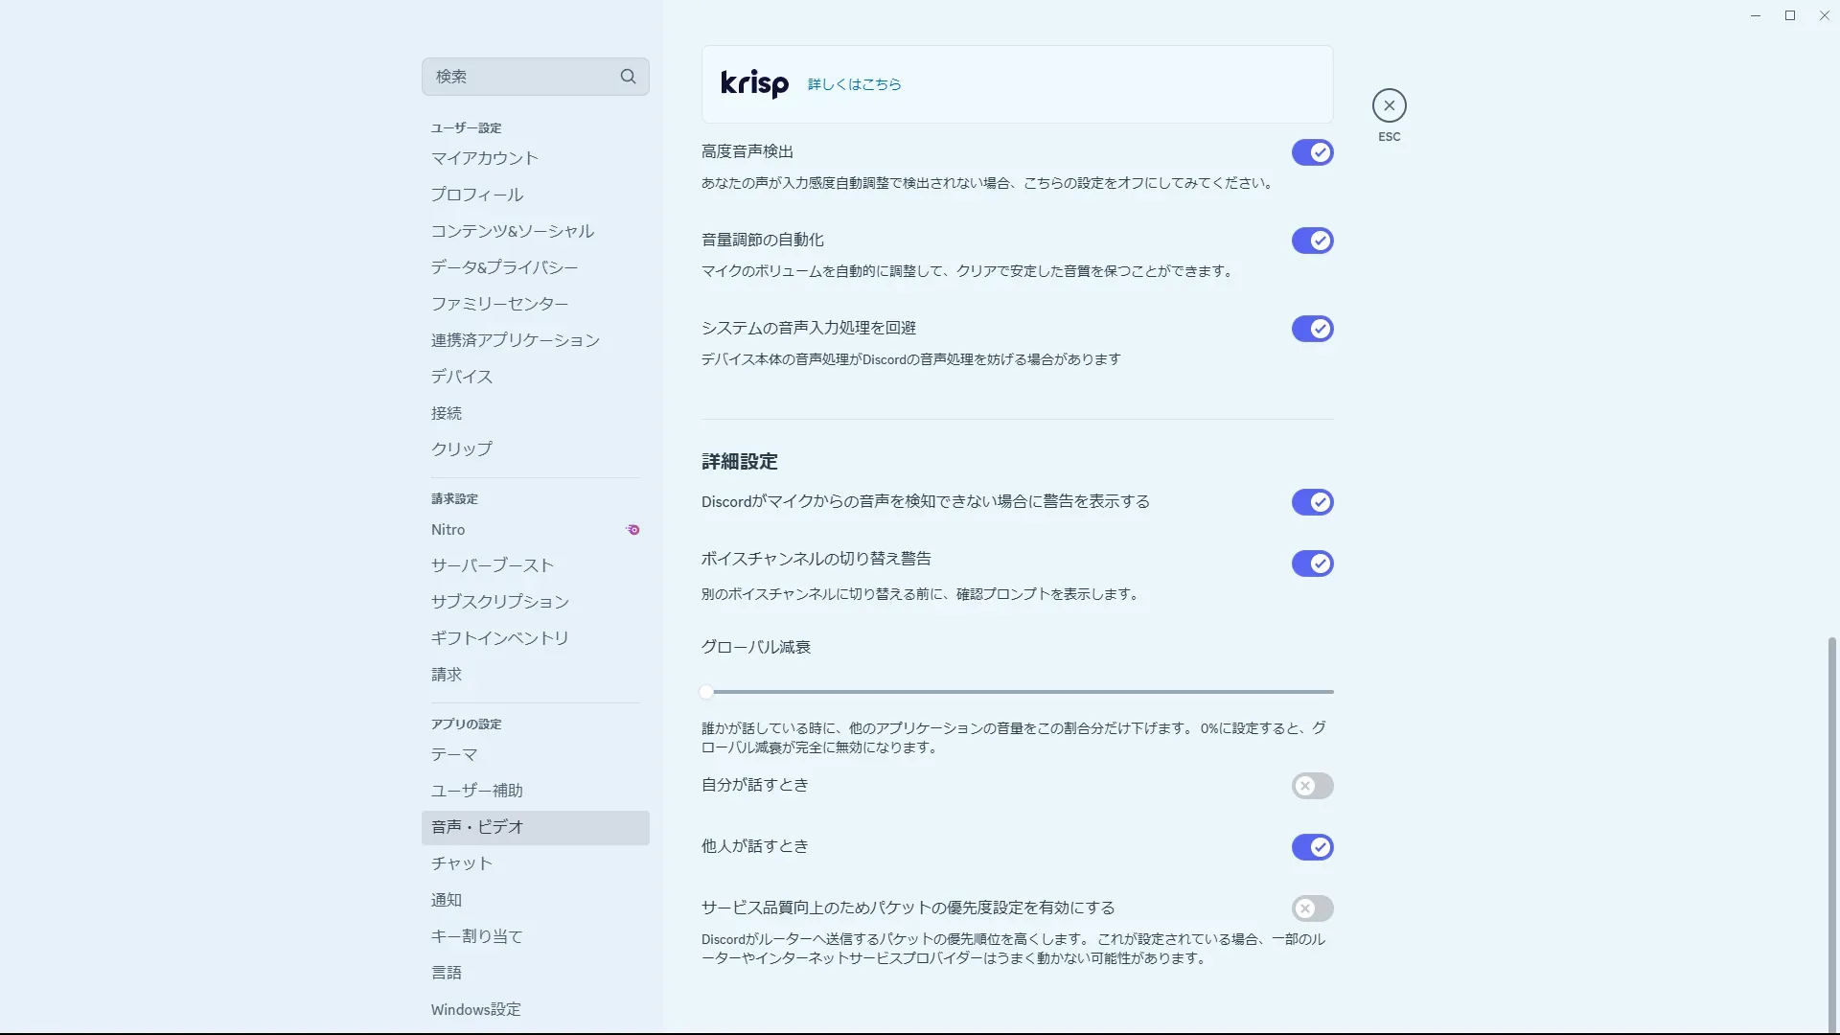Toggle ボイスチャンネルの切り替え警告 switch
Viewport: 1840px width, 1035px height.
1312,563
